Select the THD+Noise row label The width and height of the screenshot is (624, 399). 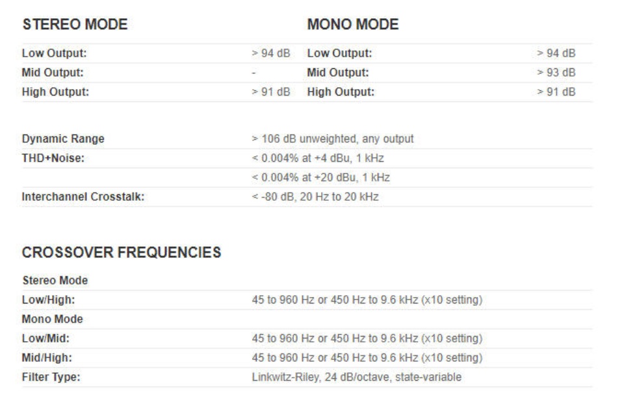53,158
